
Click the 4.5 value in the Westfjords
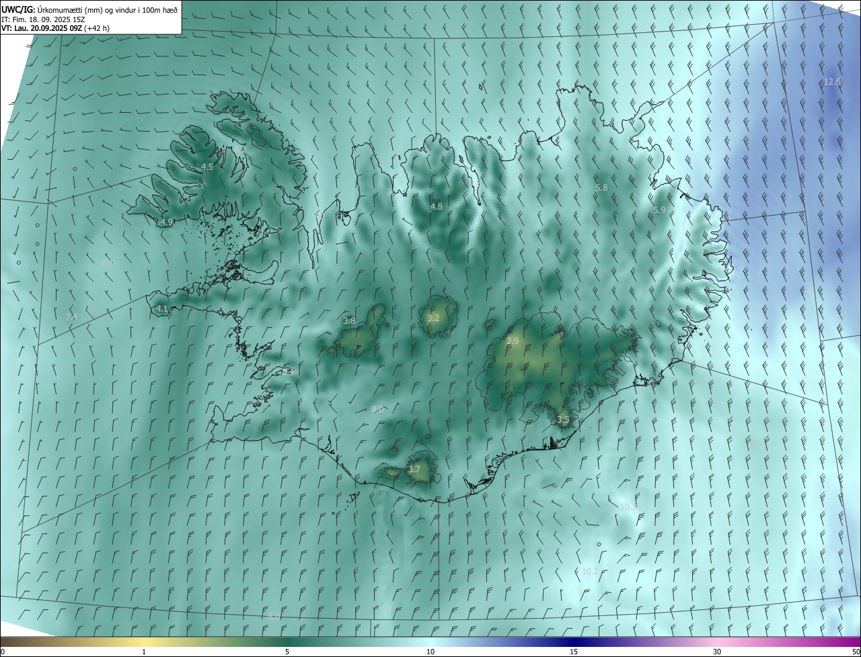tap(207, 167)
